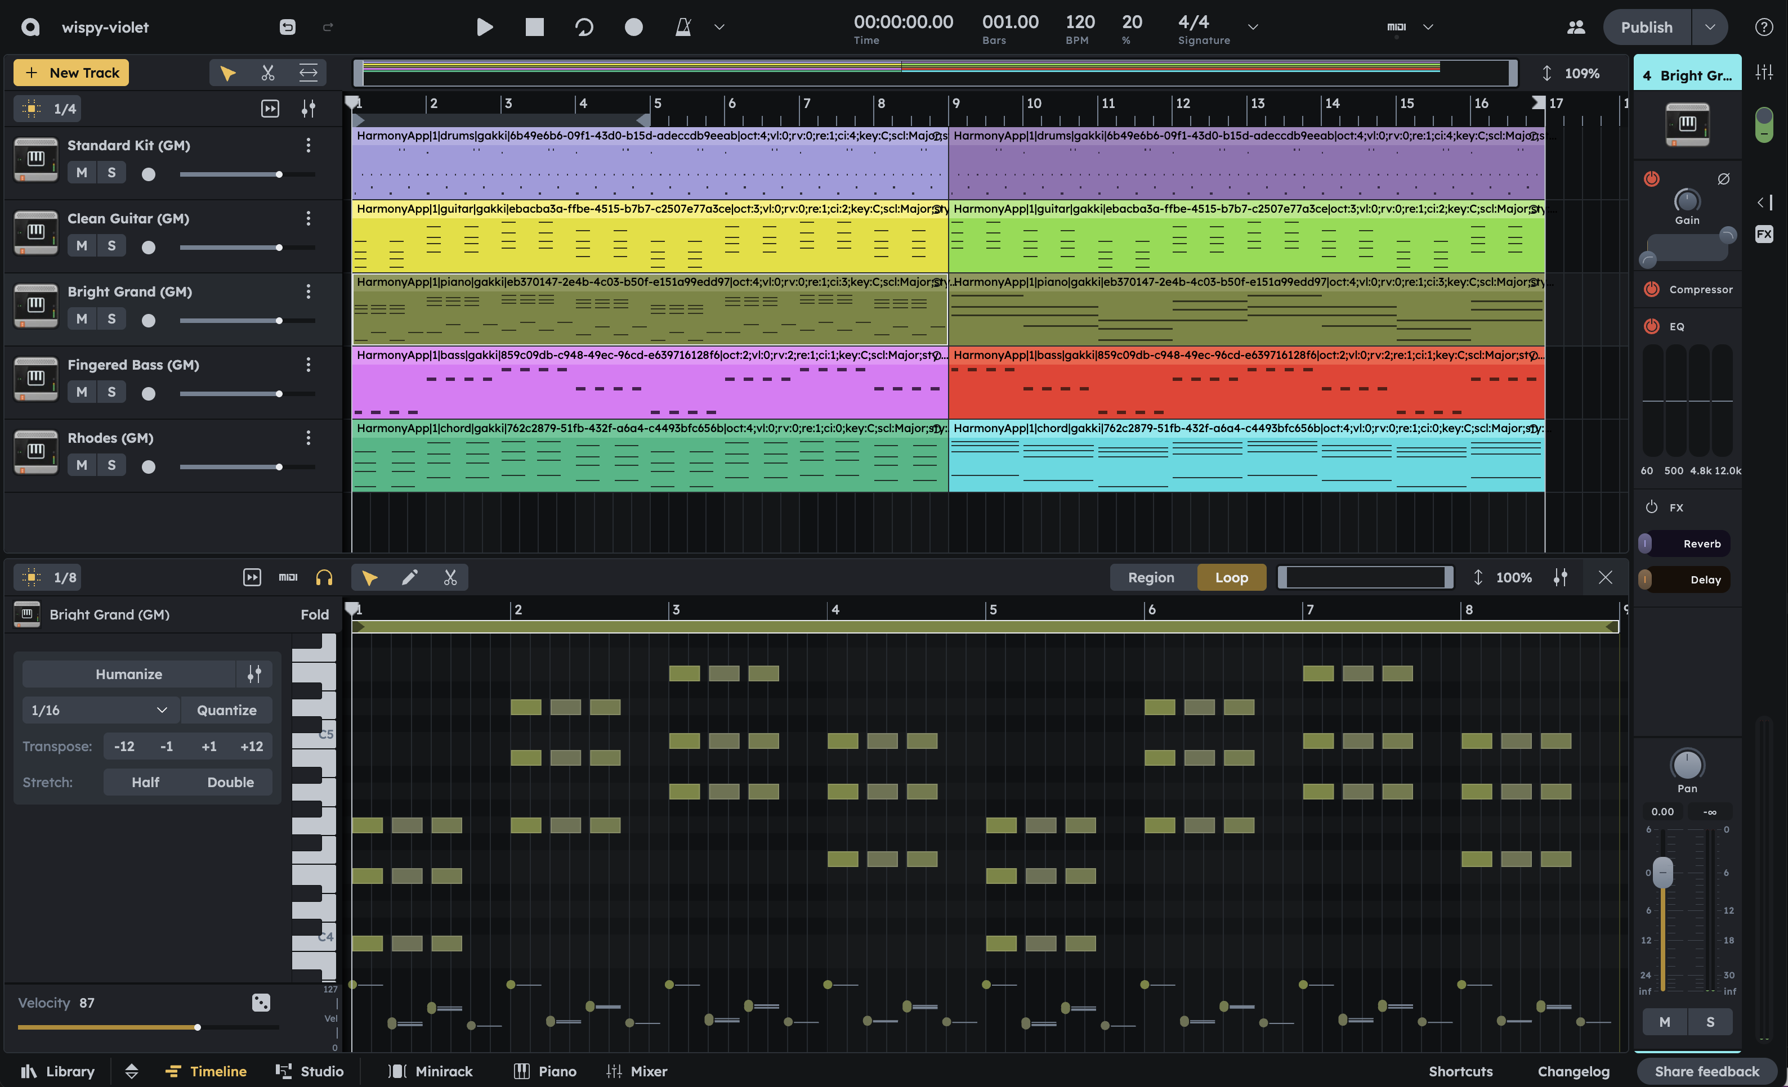Open the Bright Grand (GM) track options menu

(309, 291)
